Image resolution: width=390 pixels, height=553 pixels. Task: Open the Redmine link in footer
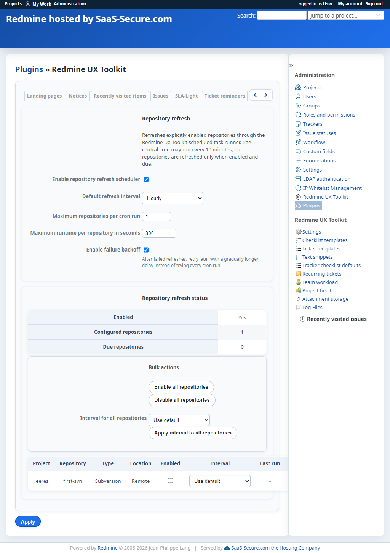107,548
